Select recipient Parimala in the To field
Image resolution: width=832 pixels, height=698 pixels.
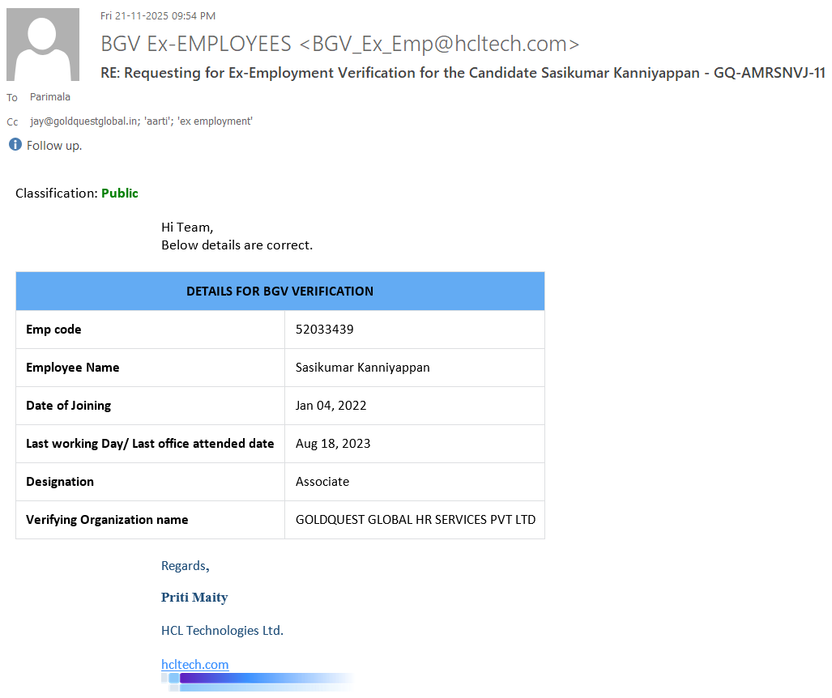[x=50, y=97]
